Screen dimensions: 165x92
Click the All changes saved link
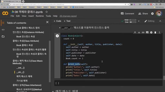point(68,16)
